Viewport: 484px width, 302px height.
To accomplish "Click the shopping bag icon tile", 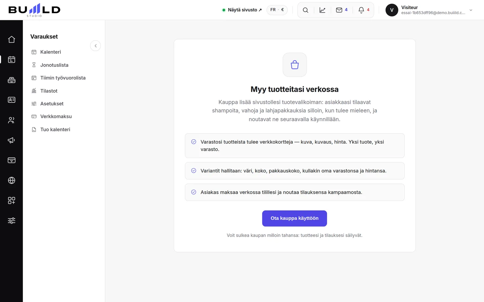I will (295, 65).
